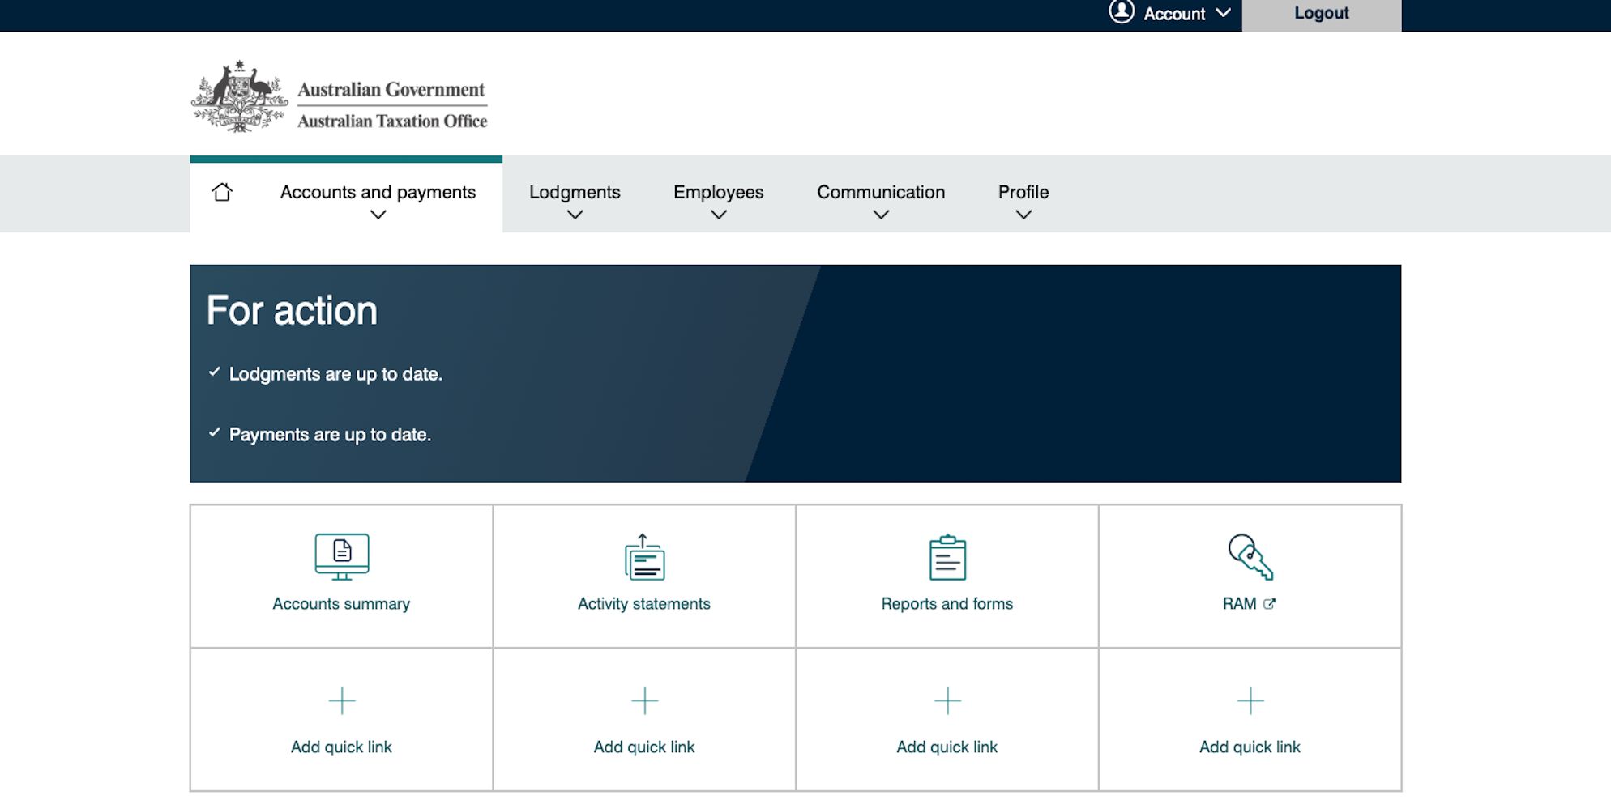Click the Logout button
1611x800 pixels.
click(1321, 13)
